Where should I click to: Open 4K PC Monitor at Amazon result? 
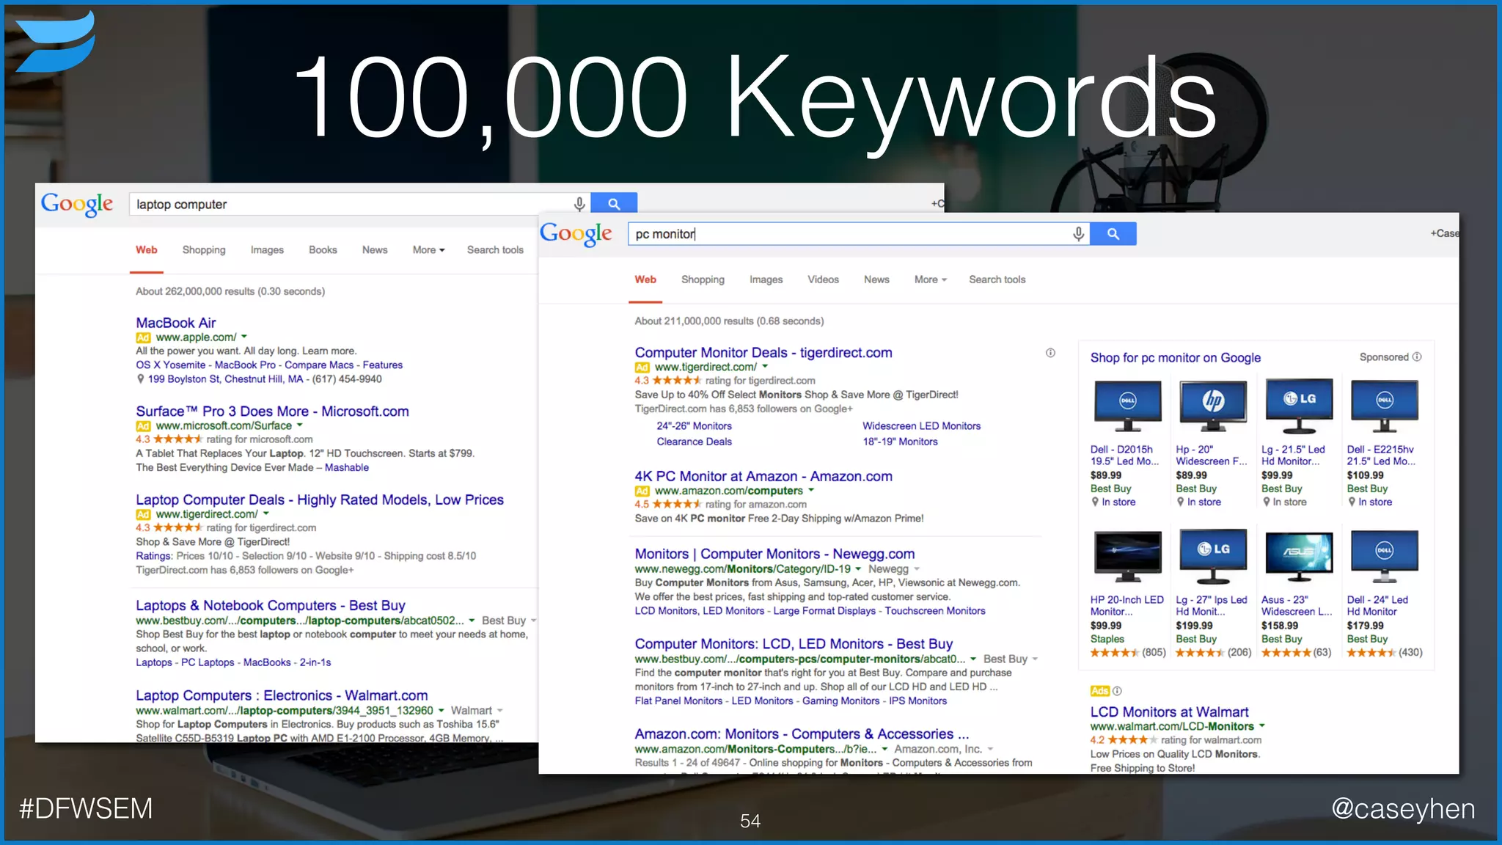tap(763, 477)
